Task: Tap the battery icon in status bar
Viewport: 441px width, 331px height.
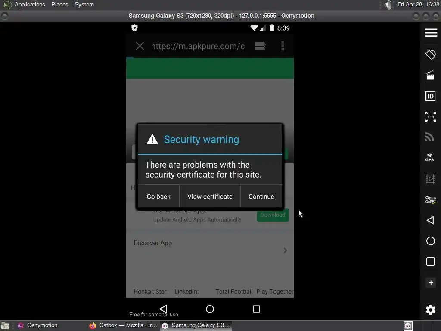Action: [x=271, y=28]
